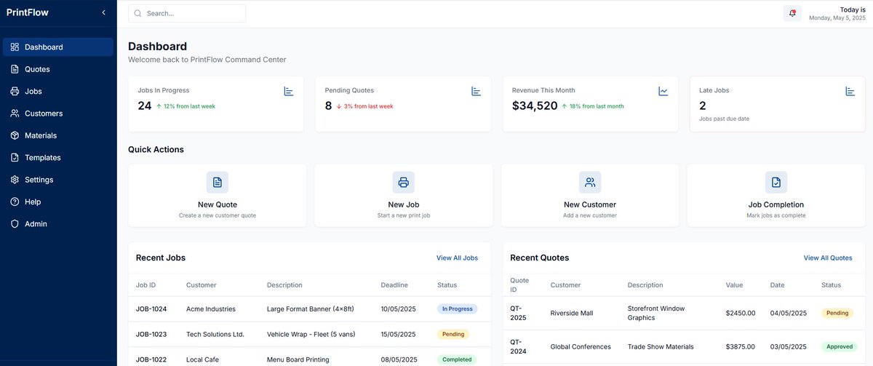Screen dimensions: 873x366
Task: Click the Pending badge for Riverside Mall quote
Action: 837,313
